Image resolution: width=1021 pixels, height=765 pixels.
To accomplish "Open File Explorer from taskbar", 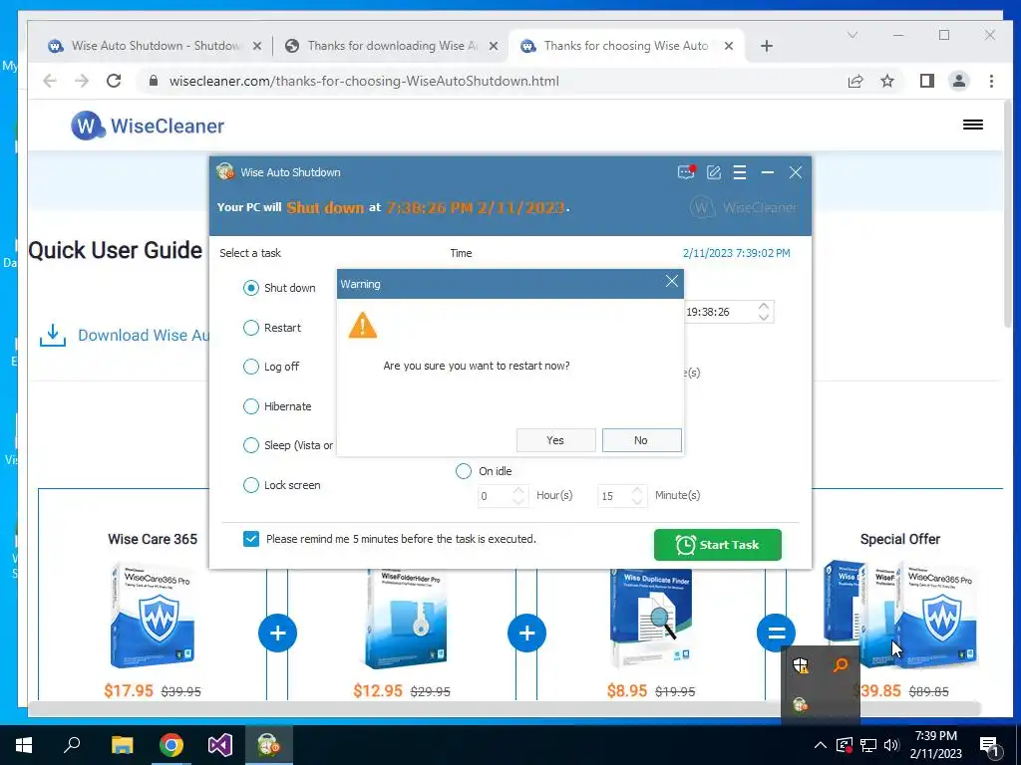I will point(122,745).
